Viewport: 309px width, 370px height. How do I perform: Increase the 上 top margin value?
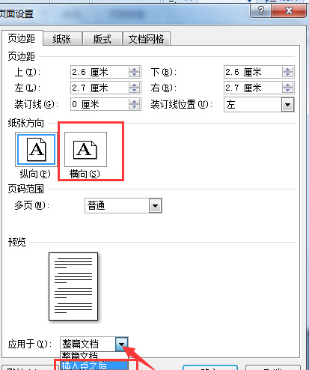point(135,70)
